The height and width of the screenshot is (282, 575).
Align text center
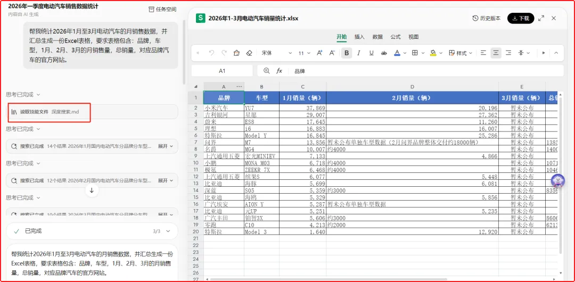(496, 53)
